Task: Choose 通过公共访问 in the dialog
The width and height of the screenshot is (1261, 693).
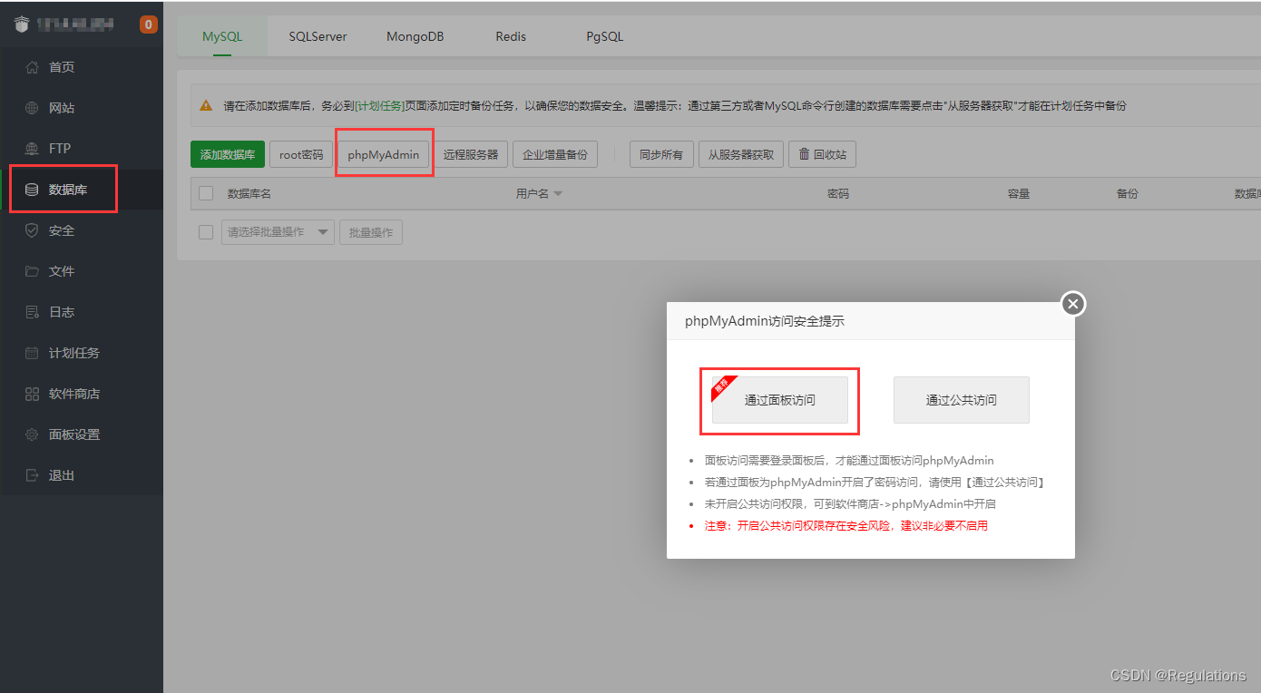Action: click(x=962, y=400)
